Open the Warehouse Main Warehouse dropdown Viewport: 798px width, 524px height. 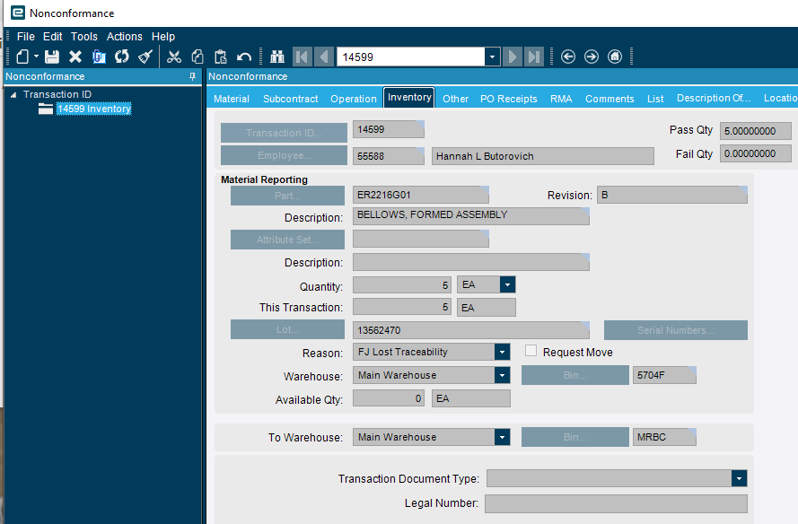[x=503, y=375]
